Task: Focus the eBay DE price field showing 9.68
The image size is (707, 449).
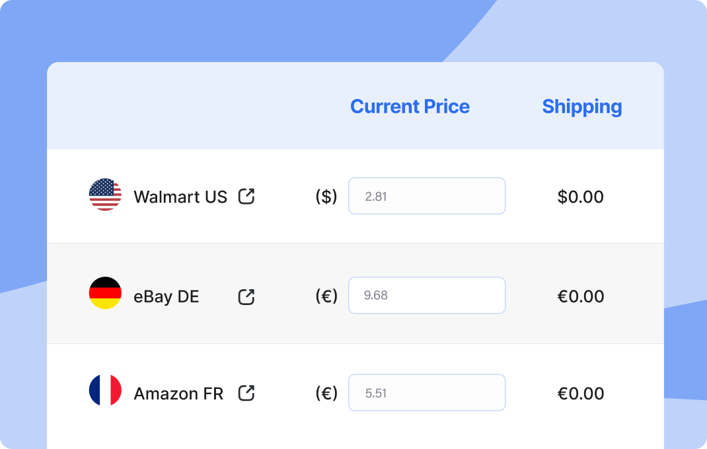Action: click(427, 295)
